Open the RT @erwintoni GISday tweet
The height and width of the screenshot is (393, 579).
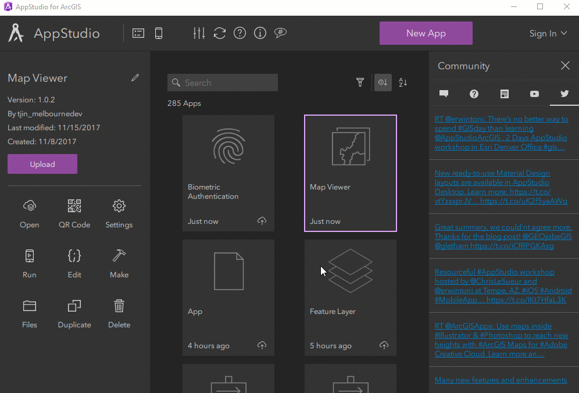tap(502, 133)
